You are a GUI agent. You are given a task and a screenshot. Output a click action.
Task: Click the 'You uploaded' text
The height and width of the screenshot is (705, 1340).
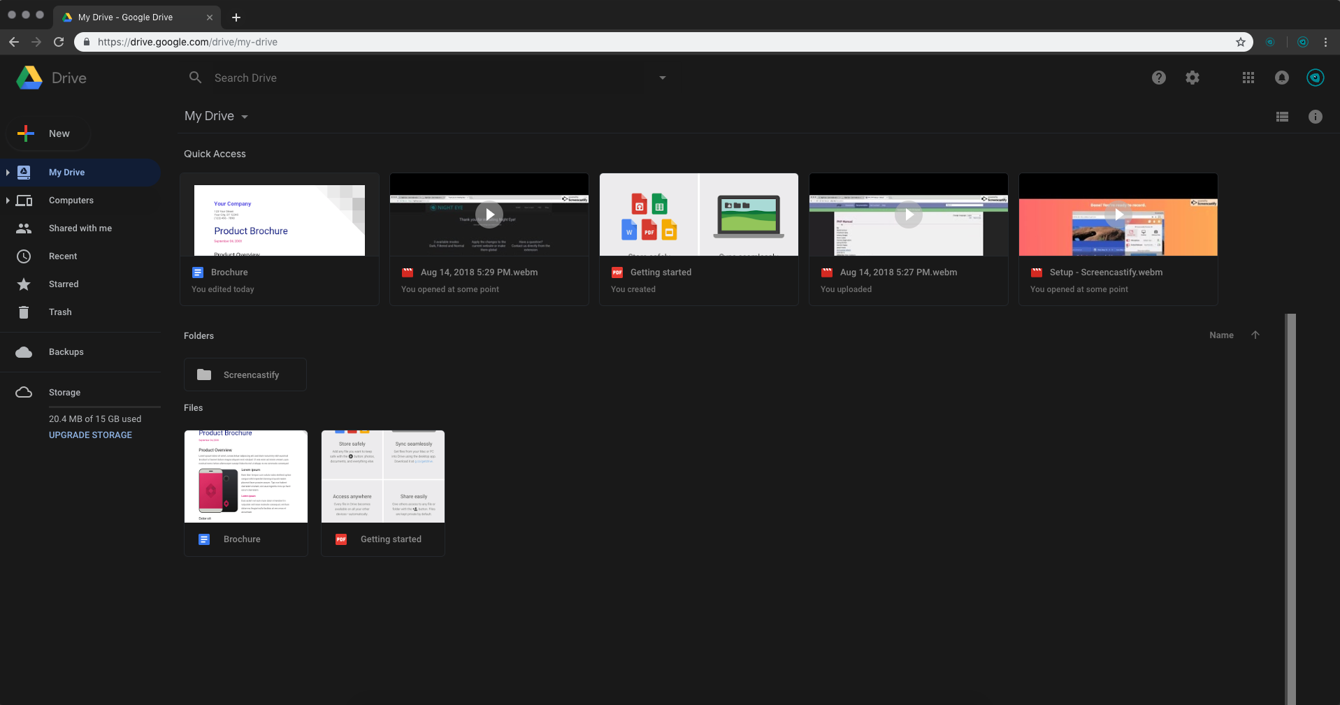tap(846, 289)
